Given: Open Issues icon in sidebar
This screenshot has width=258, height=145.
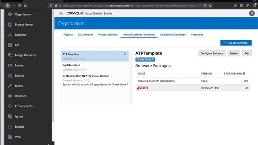Looking at the screenshot, I should [10, 116].
